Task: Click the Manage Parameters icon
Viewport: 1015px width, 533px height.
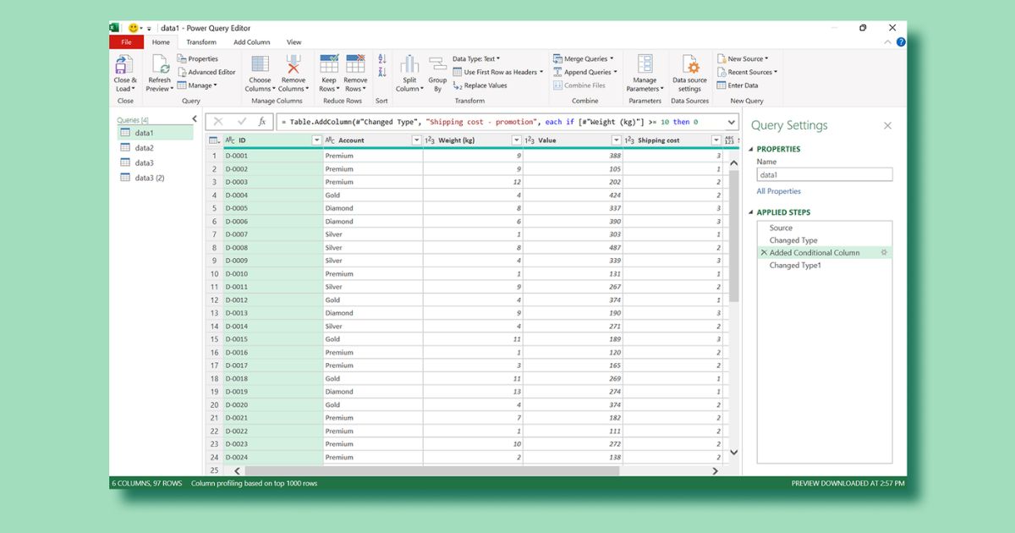Action: 645,65
